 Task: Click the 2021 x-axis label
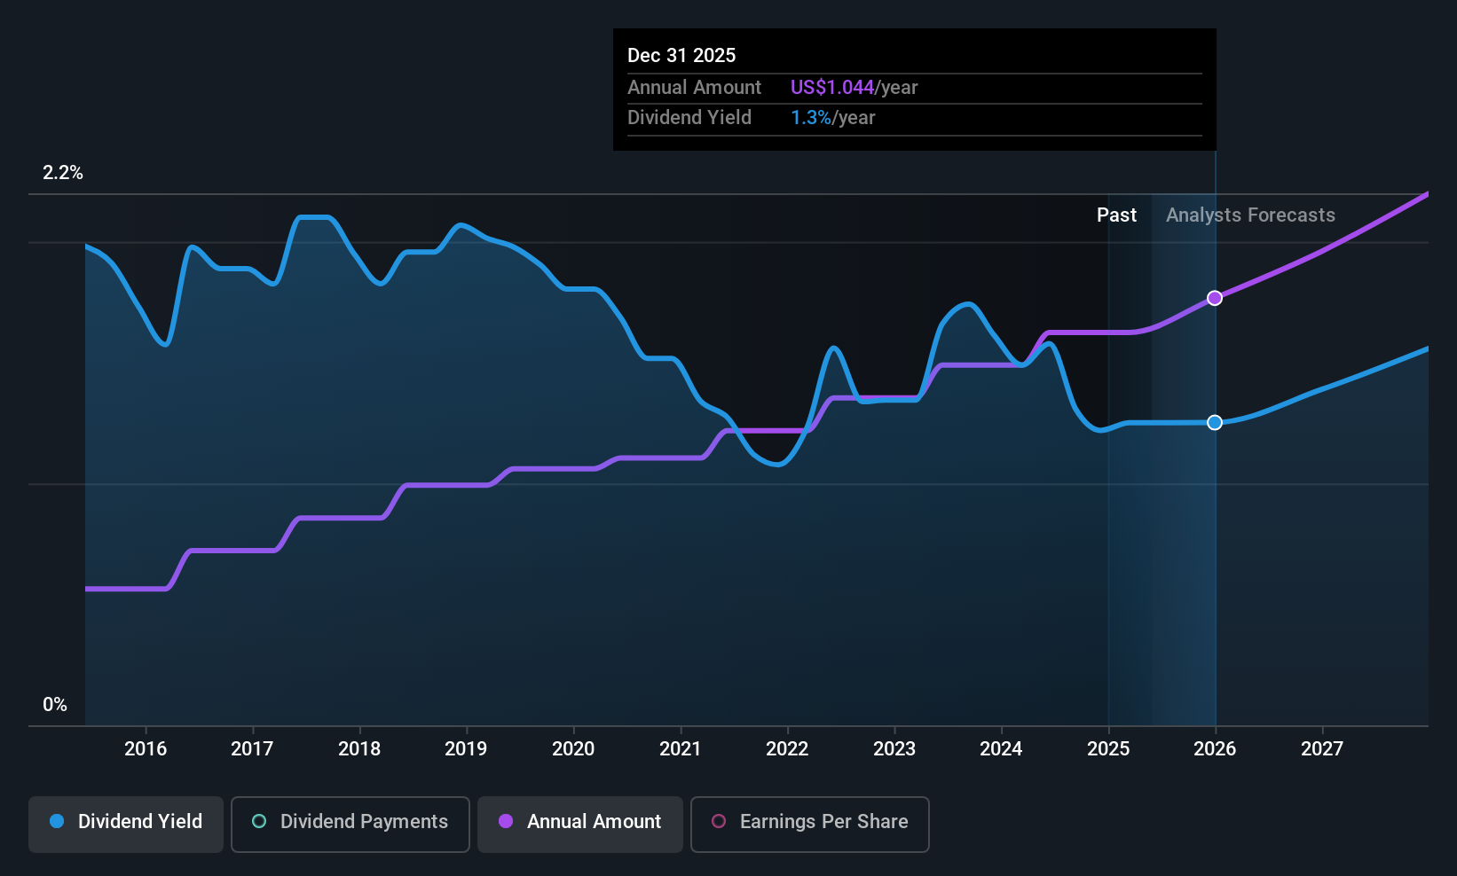pos(681,749)
